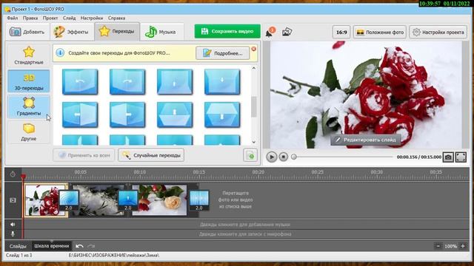Open the Музыка tab
474x266 pixels.
click(161, 32)
